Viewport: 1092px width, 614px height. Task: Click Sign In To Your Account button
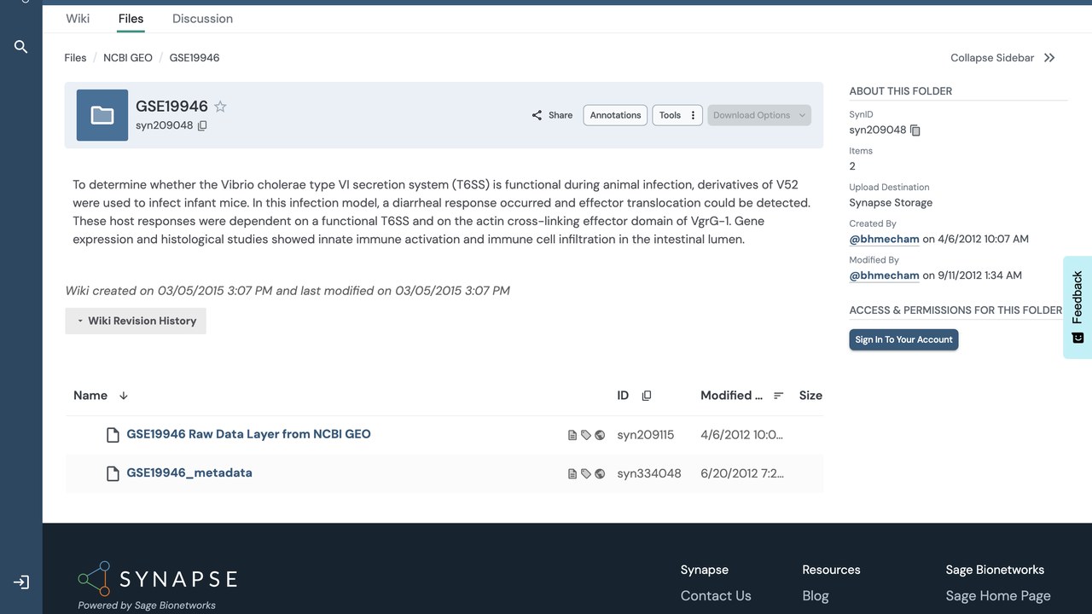903,339
